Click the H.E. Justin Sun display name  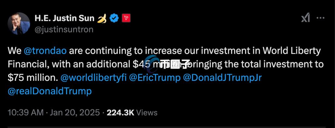click(64, 18)
